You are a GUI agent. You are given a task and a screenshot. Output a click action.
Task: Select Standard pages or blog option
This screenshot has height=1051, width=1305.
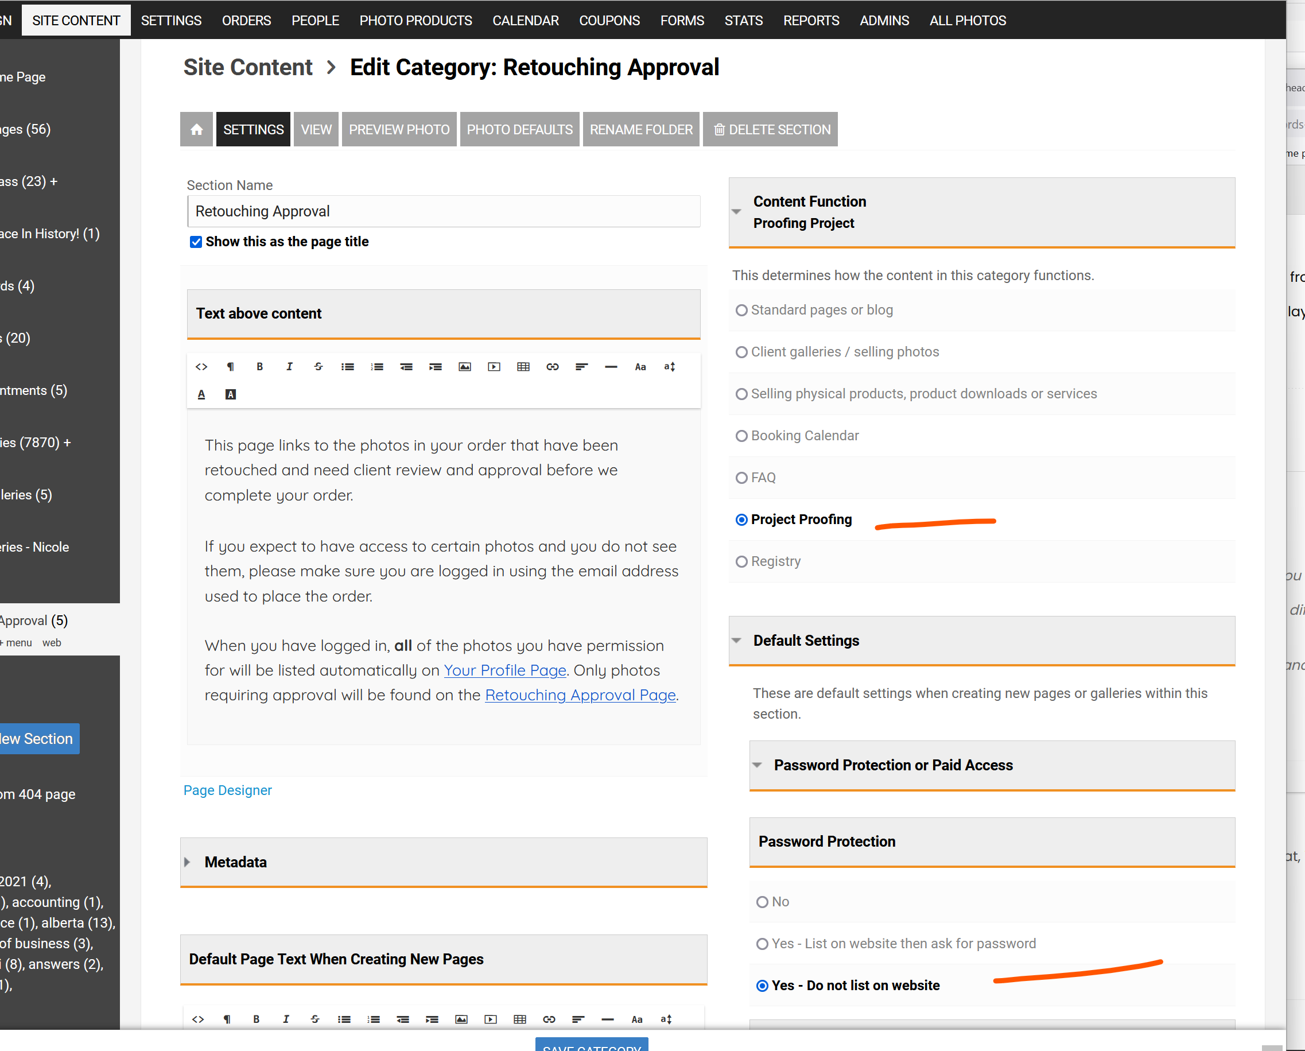coord(741,310)
